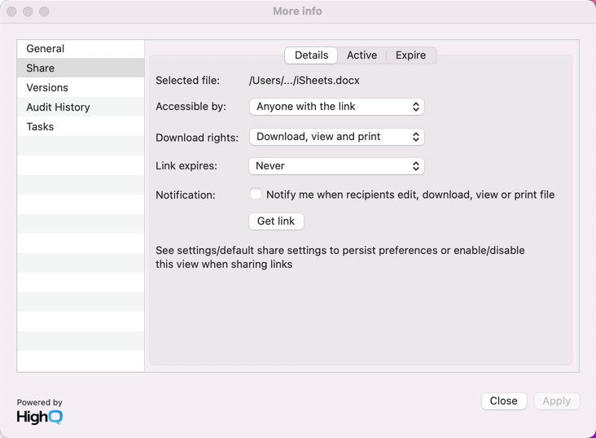This screenshot has width=596, height=438.
Task: Click the Close button
Action: point(504,401)
